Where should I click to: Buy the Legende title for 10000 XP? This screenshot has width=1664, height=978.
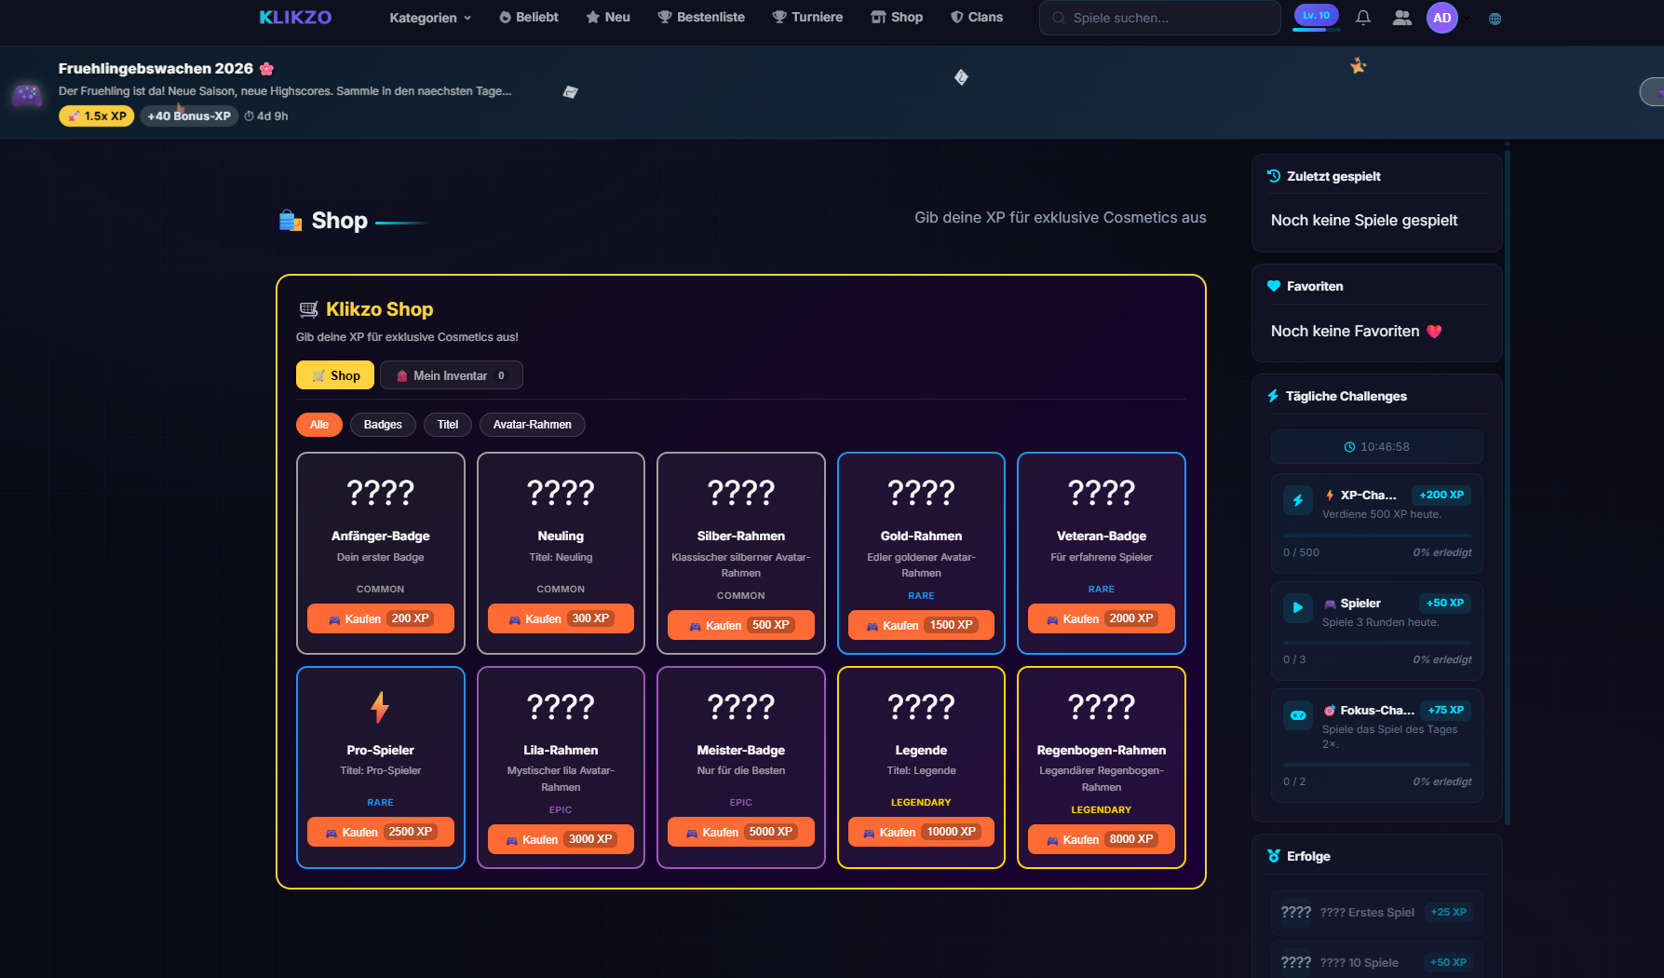coord(921,832)
